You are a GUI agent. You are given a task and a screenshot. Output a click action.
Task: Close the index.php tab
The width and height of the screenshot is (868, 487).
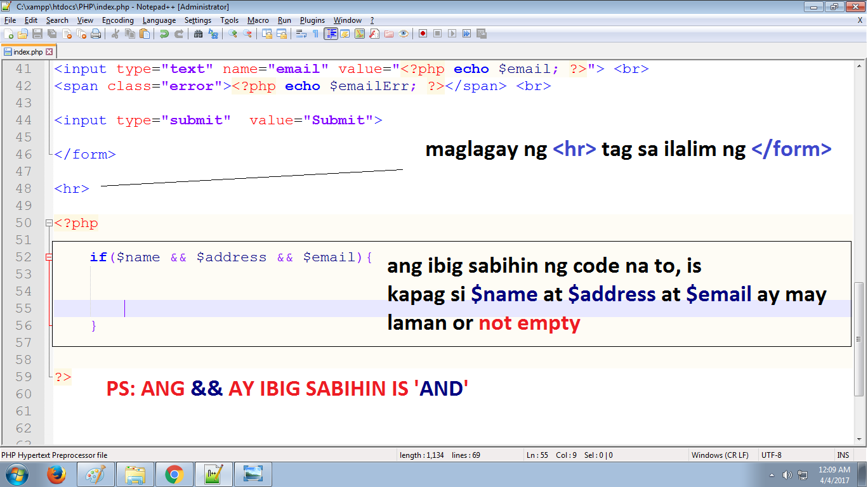pos(50,51)
